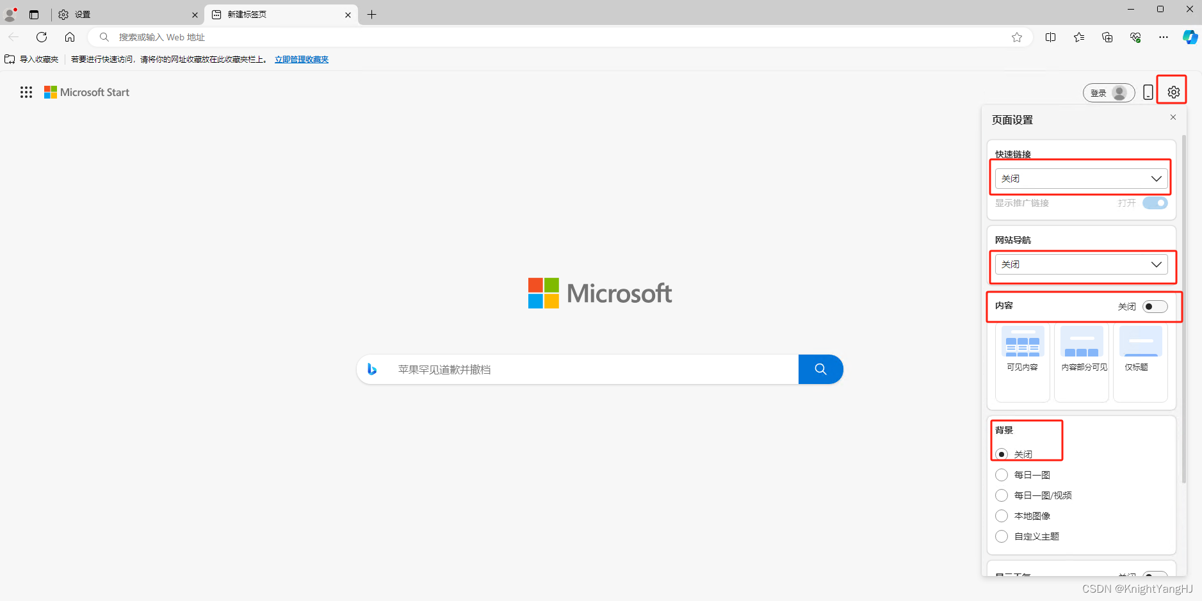This screenshot has width=1202, height=601.
Task: Switch to the 设置 tab
Action: (x=127, y=14)
